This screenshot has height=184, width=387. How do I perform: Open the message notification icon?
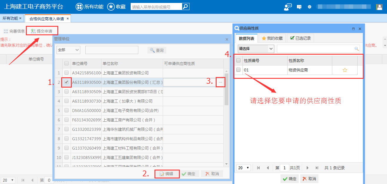point(299,7)
